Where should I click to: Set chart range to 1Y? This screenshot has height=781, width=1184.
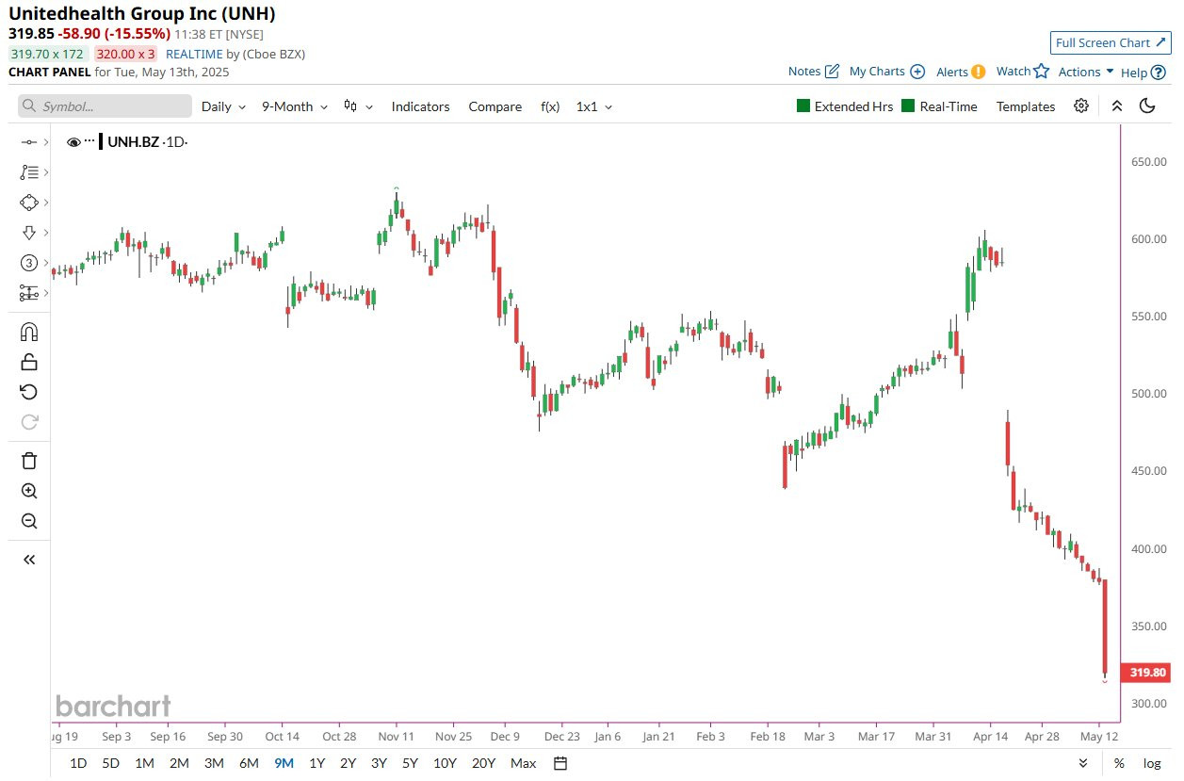pyautogui.click(x=317, y=763)
